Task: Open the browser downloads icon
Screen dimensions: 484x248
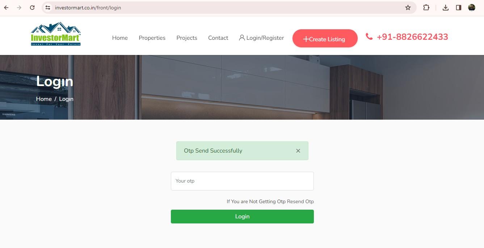Action: click(x=446, y=8)
